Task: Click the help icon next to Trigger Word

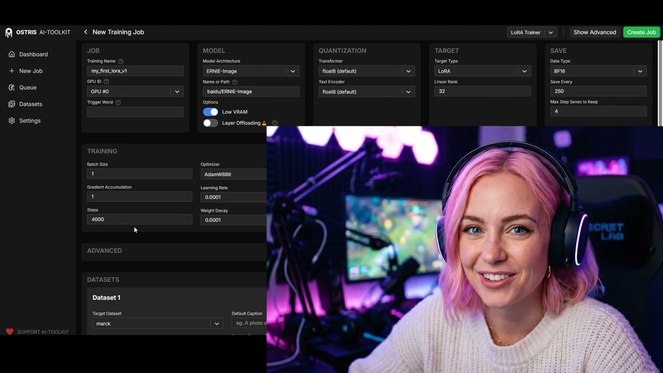Action: (x=118, y=103)
